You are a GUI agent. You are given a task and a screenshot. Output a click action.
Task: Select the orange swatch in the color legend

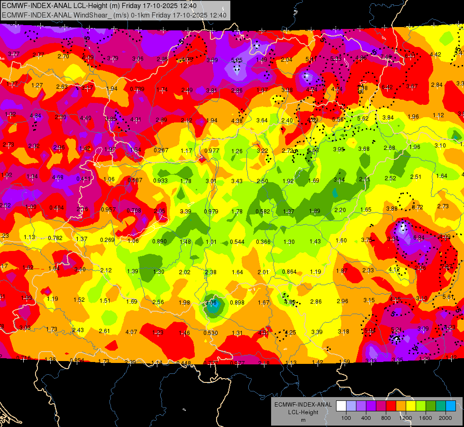pos(401,406)
